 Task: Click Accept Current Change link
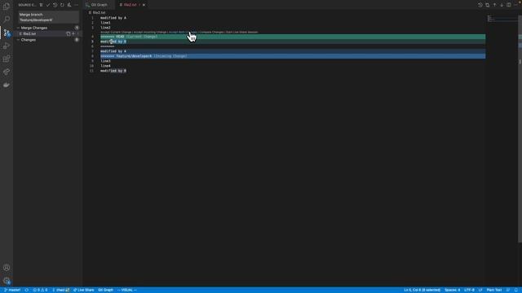pos(116,33)
